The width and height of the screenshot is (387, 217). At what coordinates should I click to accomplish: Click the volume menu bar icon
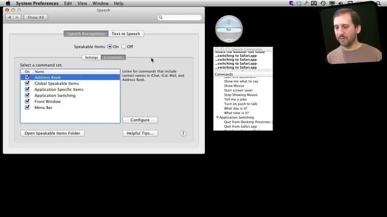coord(340,3)
